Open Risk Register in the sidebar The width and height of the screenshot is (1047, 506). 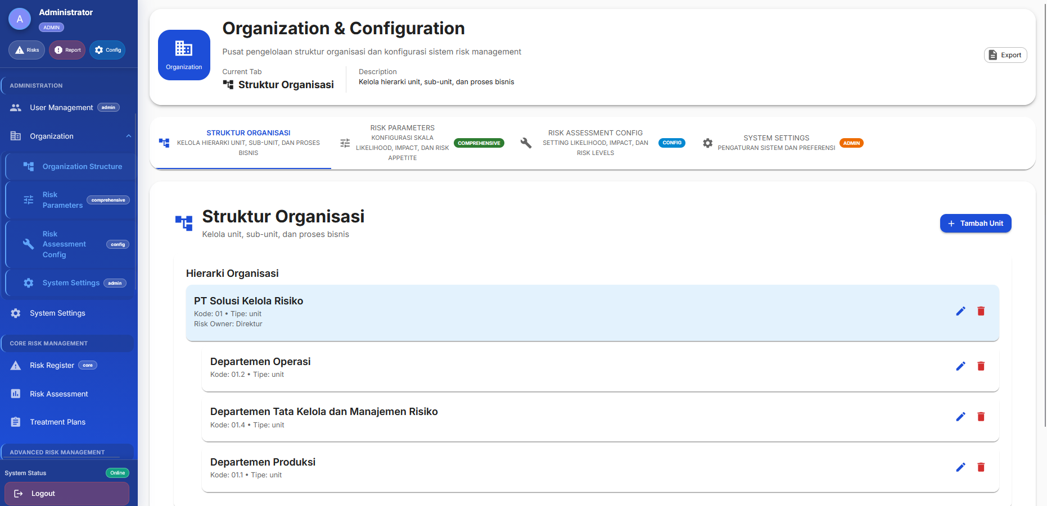[52, 366]
